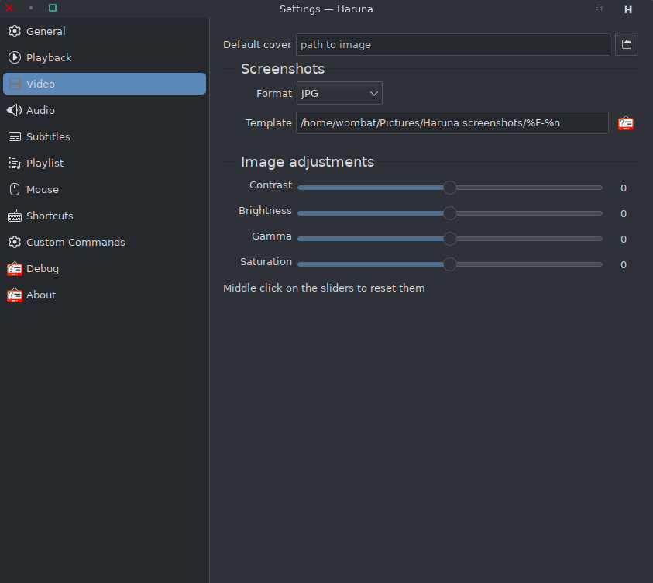The width and height of the screenshot is (653, 583).
Task: Click the Default cover path field
Action: click(452, 44)
